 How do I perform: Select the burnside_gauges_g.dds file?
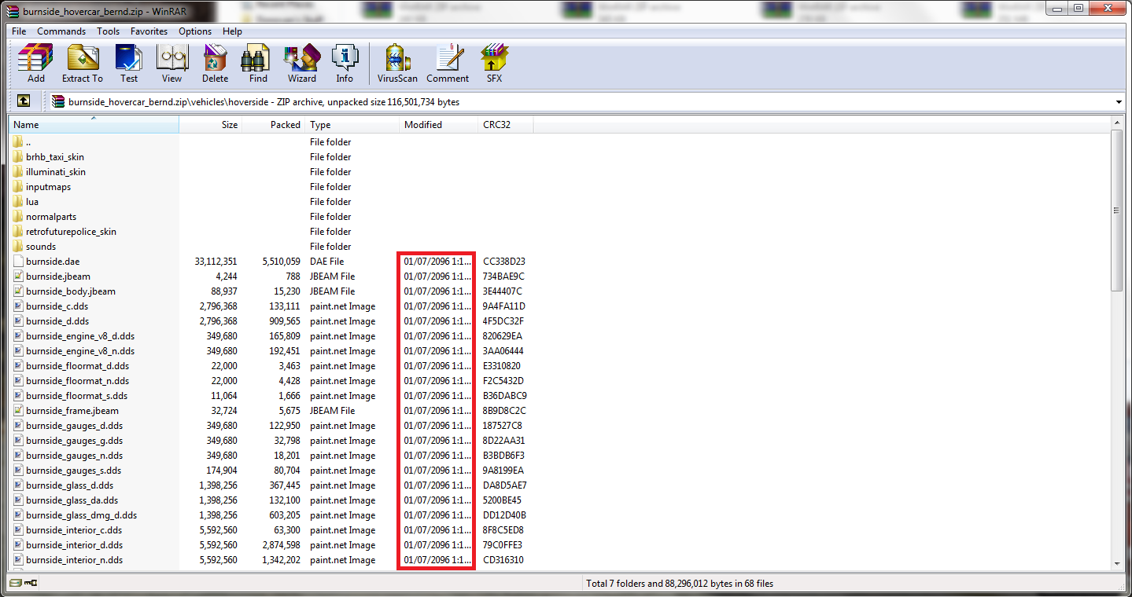[74, 441]
